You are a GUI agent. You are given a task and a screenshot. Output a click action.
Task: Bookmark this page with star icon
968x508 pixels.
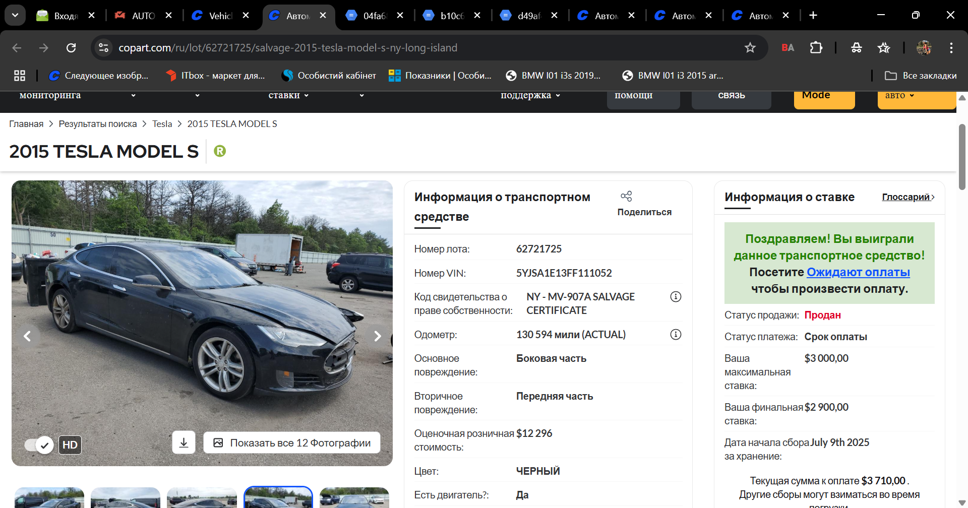click(750, 48)
